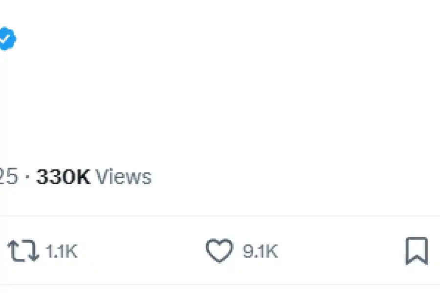Screen dimensions: 440x293
Task: Open the 330K view count analytics
Action: point(64,177)
